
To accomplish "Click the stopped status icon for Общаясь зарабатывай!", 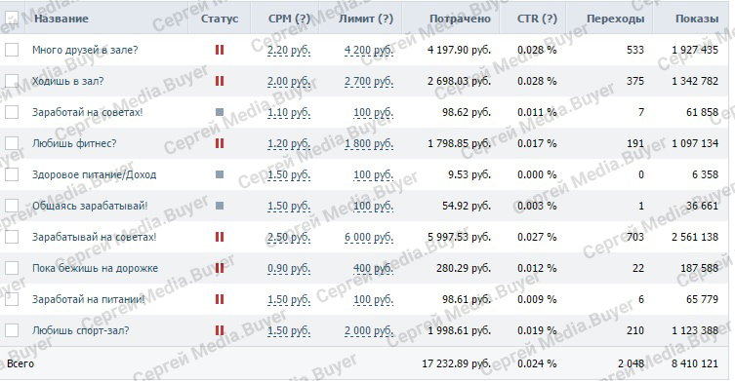I will coord(220,206).
